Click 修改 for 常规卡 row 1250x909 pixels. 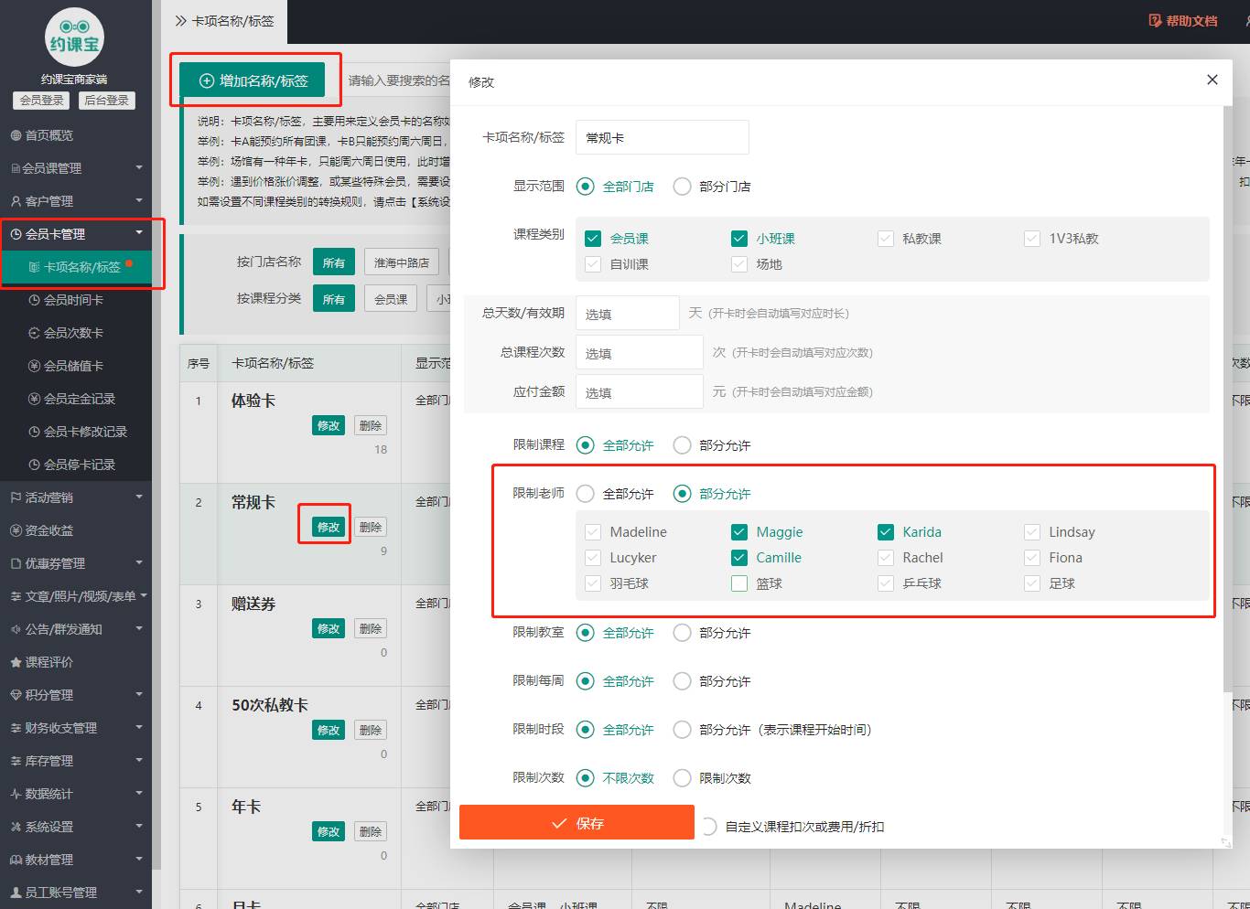(329, 527)
